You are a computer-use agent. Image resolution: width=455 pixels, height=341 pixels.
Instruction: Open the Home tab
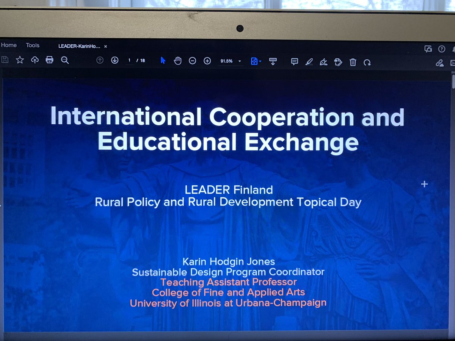(8, 45)
